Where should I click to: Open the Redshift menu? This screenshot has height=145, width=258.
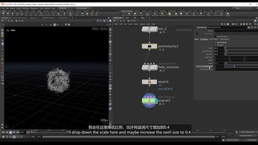(x=47, y=8)
